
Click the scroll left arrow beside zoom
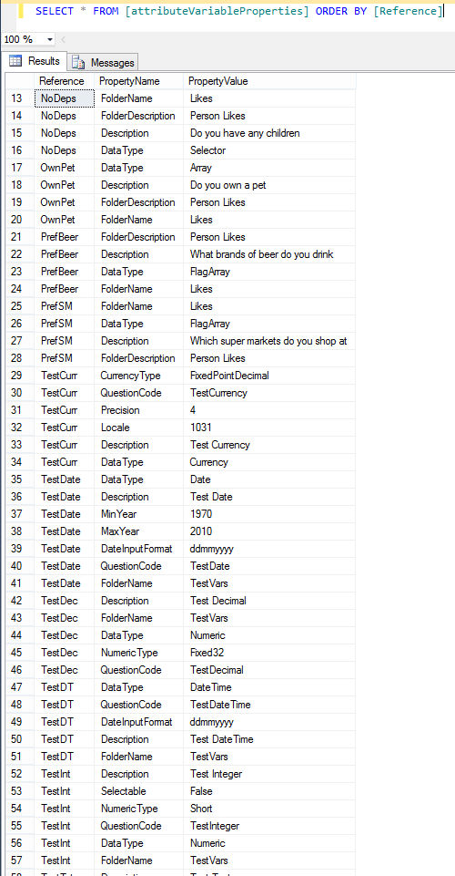[x=63, y=40]
